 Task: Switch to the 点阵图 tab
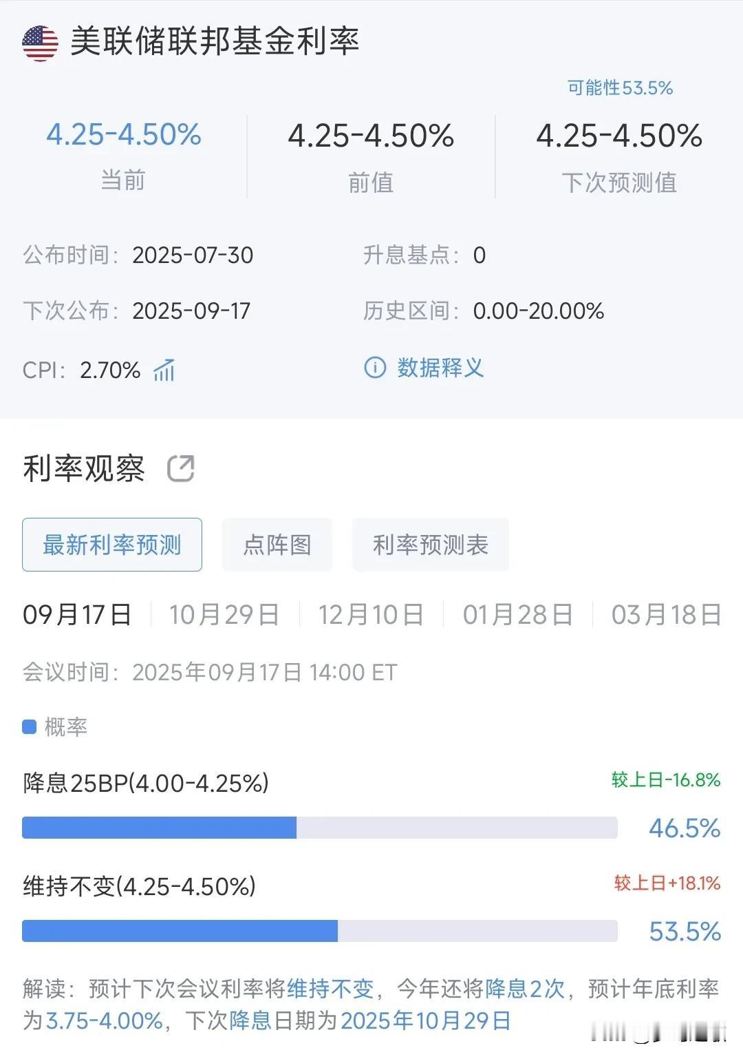tap(277, 545)
